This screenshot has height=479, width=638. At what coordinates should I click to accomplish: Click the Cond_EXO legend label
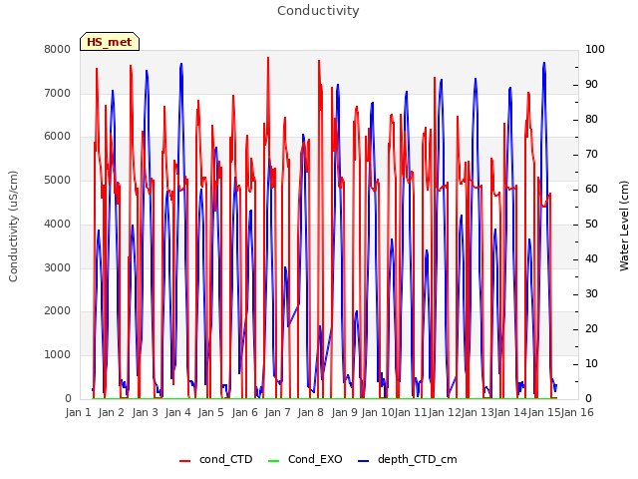pyautogui.click(x=315, y=459)
